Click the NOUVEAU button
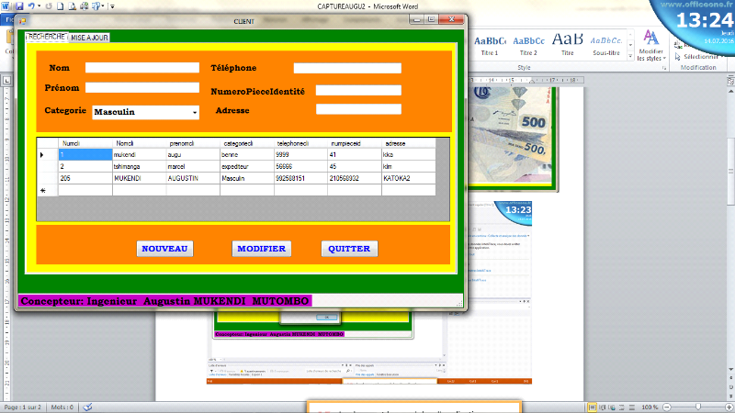 pyautogui.click(x=164, y=249)
